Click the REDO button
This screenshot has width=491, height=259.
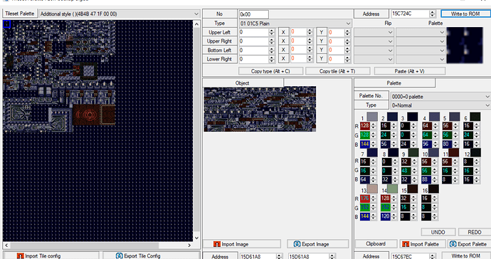pyautogui.click(x=475, y=232)
